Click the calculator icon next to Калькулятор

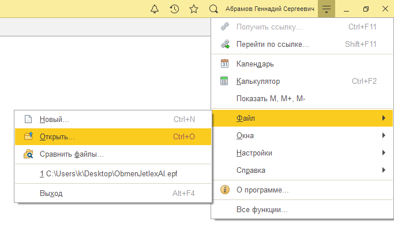point(224,81)
